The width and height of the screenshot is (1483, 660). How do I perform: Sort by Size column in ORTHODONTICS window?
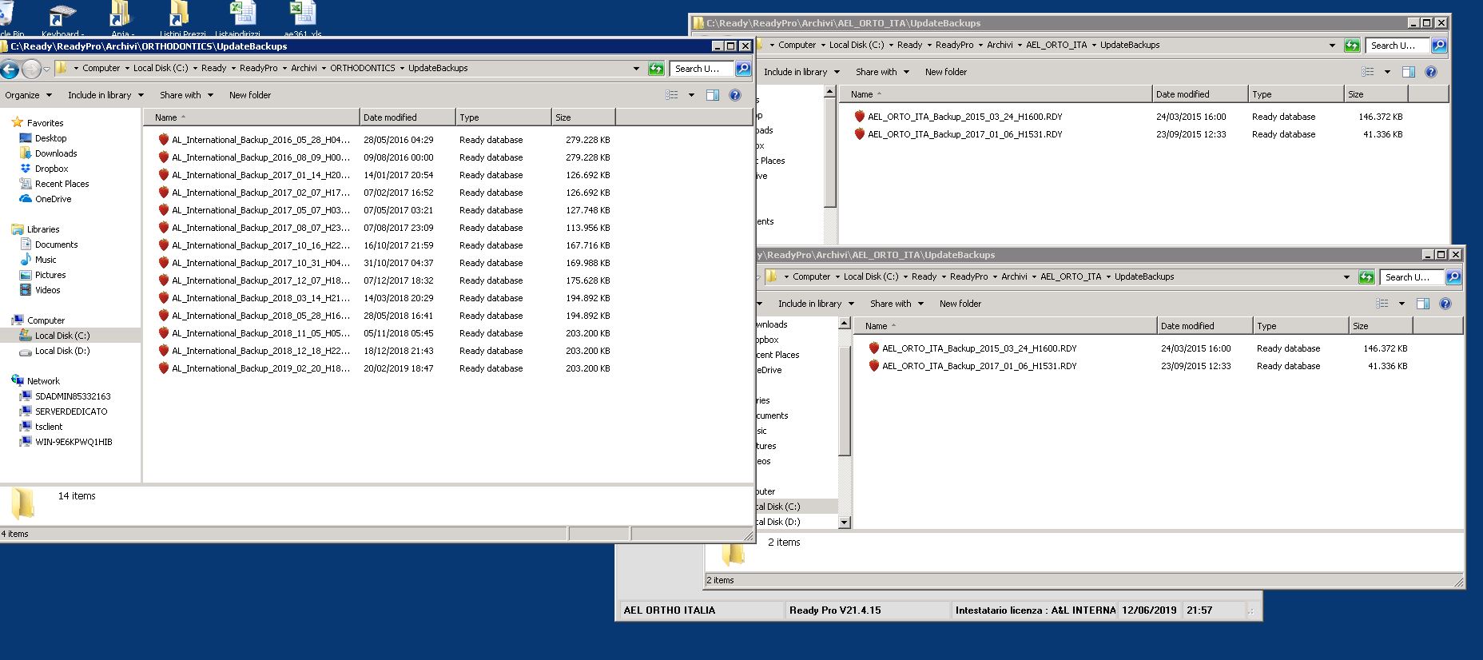pos(583,117)
